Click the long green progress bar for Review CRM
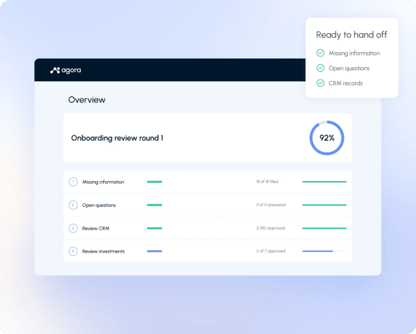Image resolution: width=416 pixels, height=334 pixels. click(x=324, y=228)
